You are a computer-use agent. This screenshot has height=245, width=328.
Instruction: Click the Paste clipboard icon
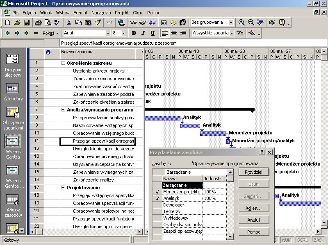[88, 23]
